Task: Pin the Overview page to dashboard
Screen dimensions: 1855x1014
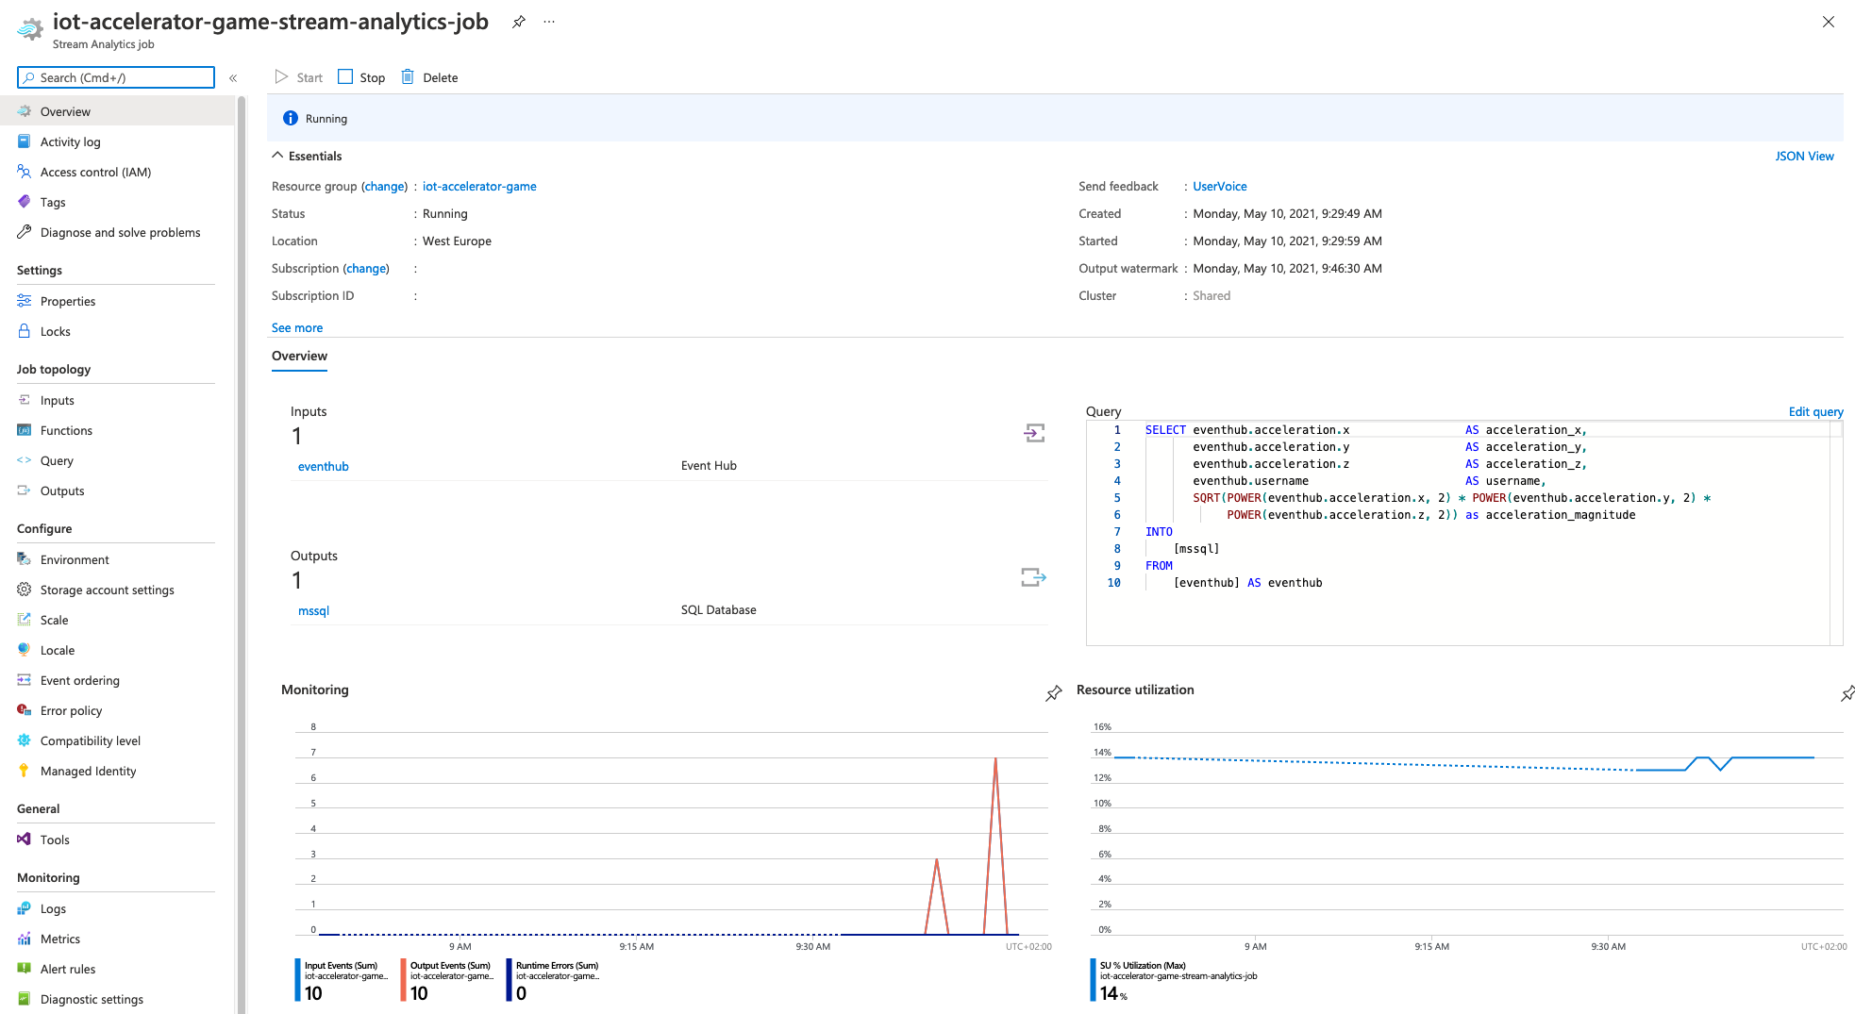Action: 518,21
